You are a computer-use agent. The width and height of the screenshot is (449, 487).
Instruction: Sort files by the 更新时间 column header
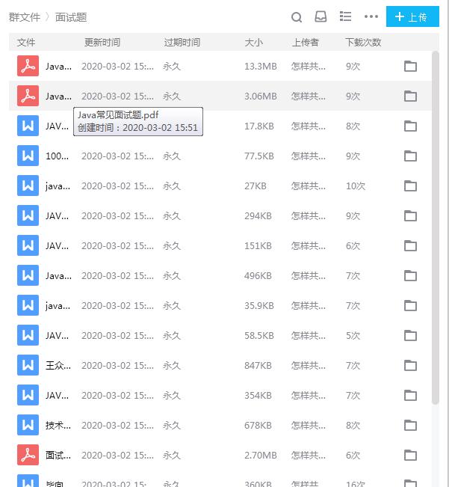tap(102, 43)
